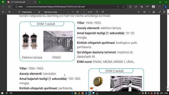Save the PDF document
Image resolution: width=169 pixels, height=95 pixels.
click(149, 12)
